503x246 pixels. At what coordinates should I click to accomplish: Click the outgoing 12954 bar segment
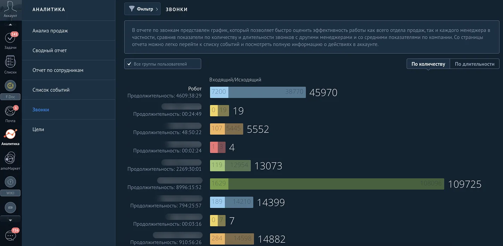coord(238,166)
